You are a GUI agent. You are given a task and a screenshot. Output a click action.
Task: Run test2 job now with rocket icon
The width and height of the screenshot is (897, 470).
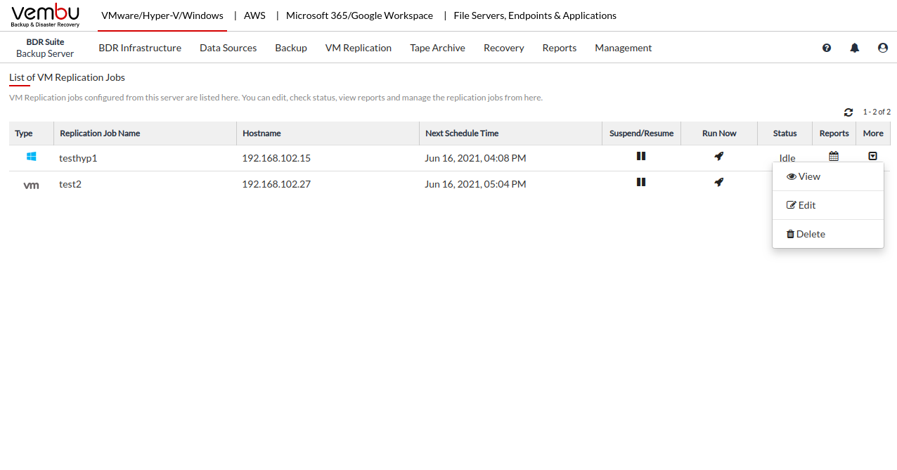[718, 183]
